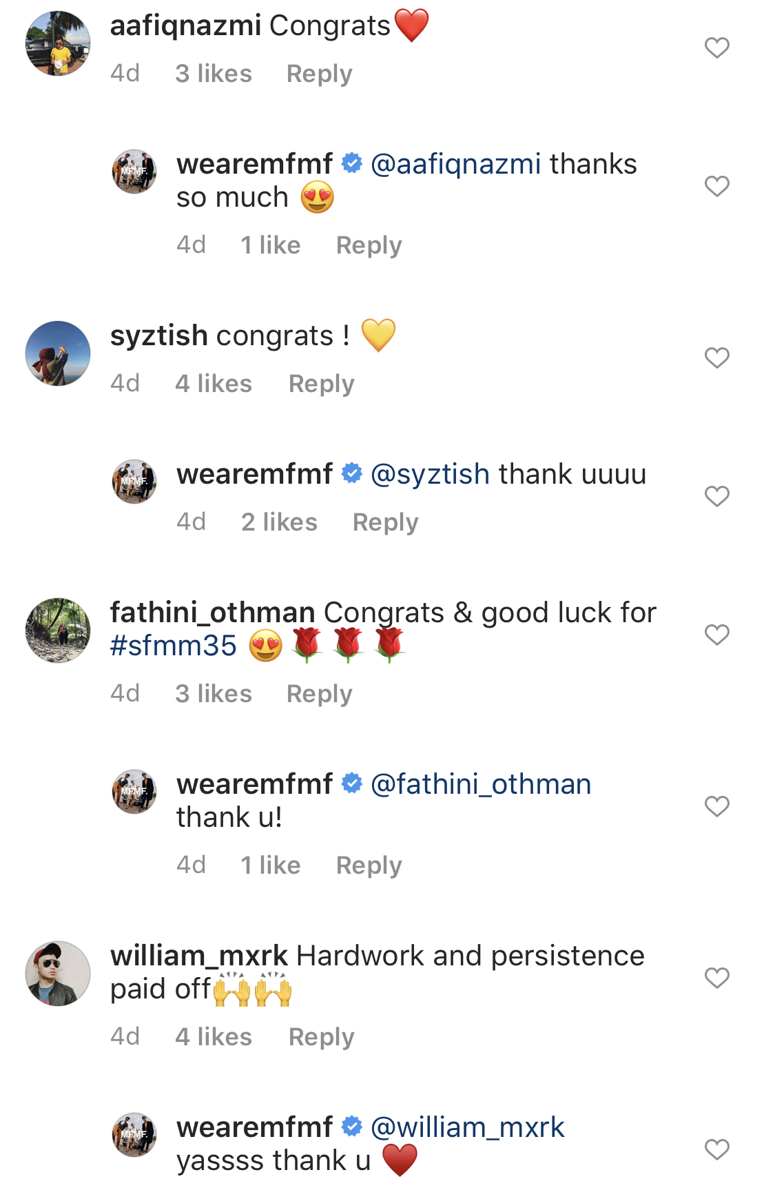The width and height of the screenshot is (775, 1190).
Task: Open the #sfmm35 hashtag
Action: point(174,646)
